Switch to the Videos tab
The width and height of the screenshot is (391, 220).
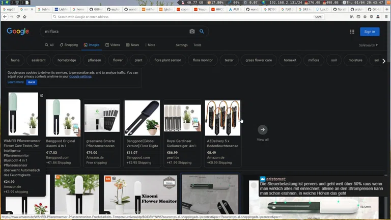click(x=113, y=45)
